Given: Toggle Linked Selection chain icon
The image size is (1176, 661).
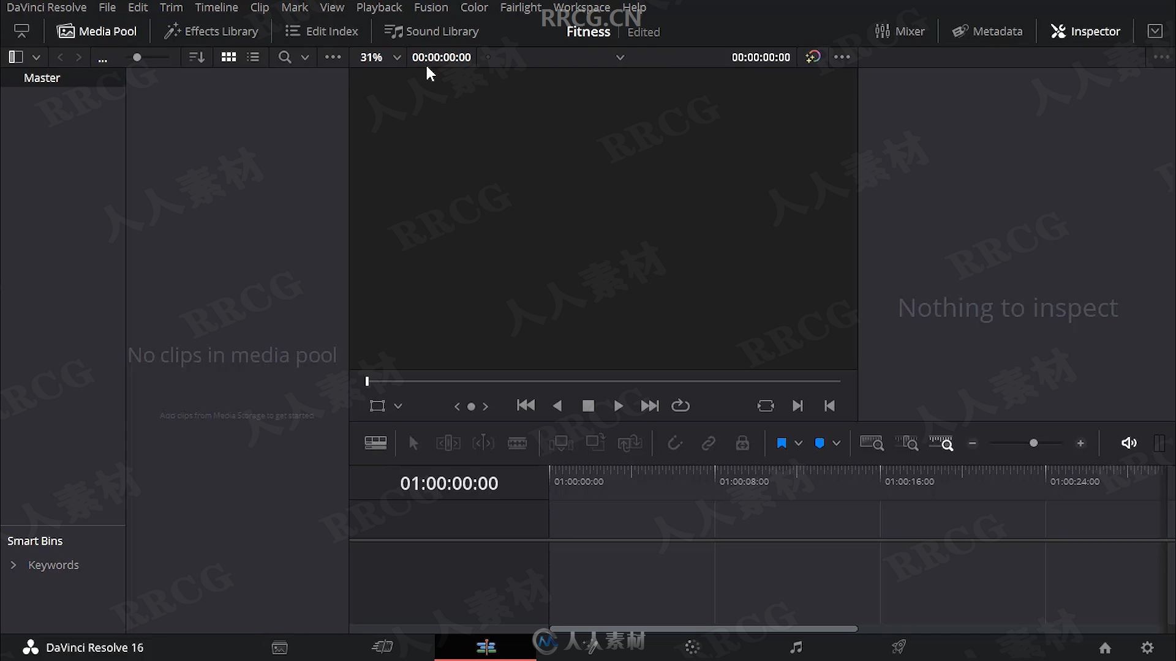Looking at the screenshot, I should 708,443.
